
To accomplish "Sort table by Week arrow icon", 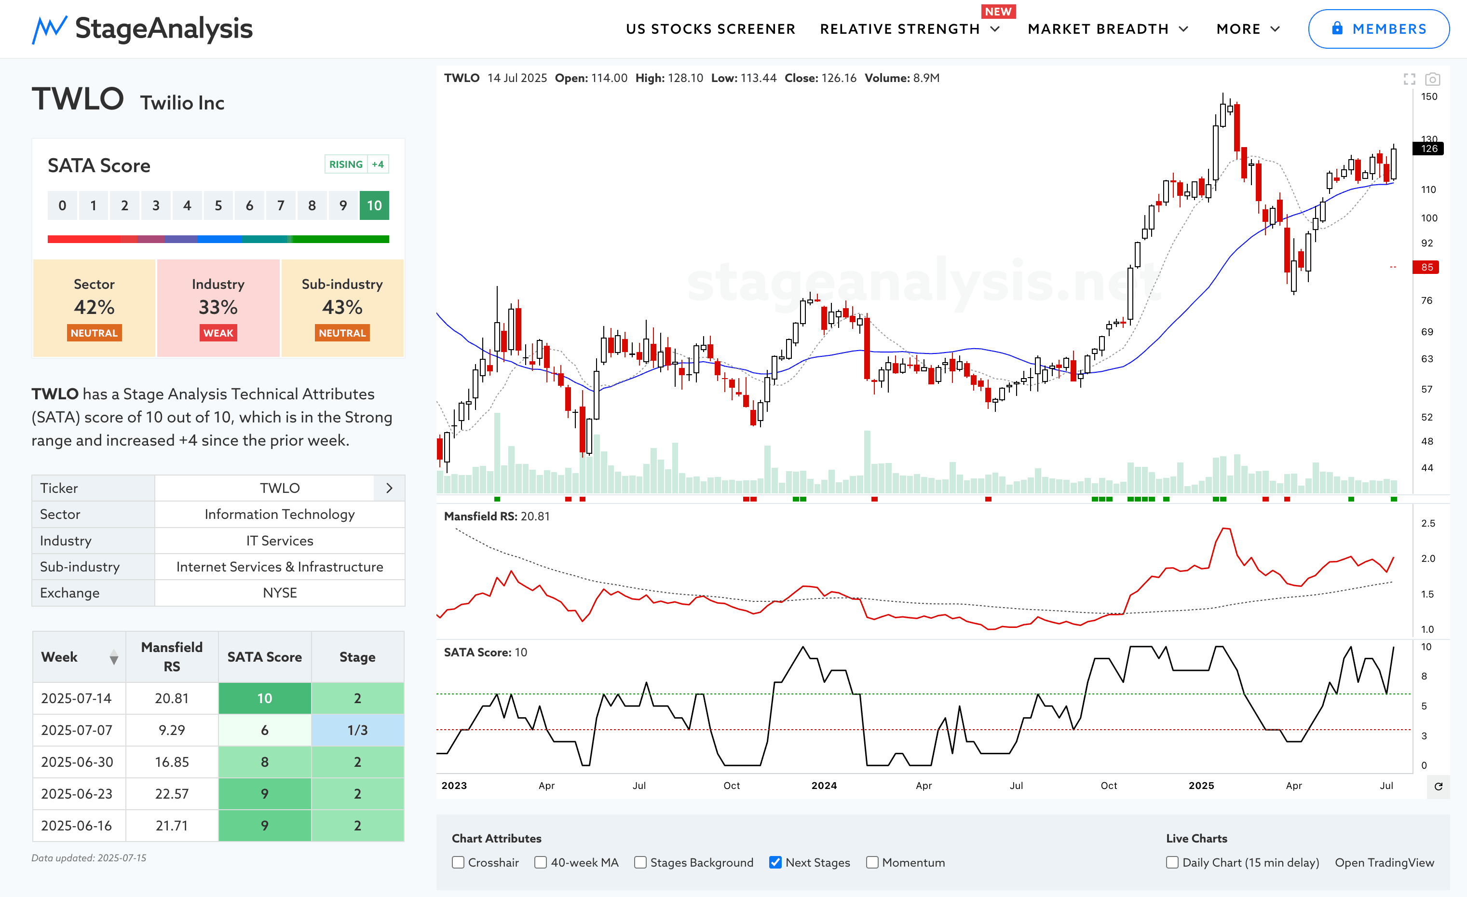I will tap(114, 657).
